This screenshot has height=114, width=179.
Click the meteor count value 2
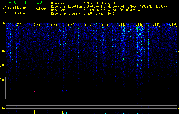point(40,13)
